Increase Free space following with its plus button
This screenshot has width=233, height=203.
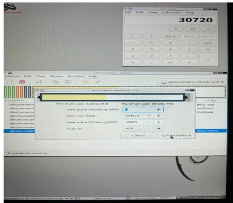159,122
